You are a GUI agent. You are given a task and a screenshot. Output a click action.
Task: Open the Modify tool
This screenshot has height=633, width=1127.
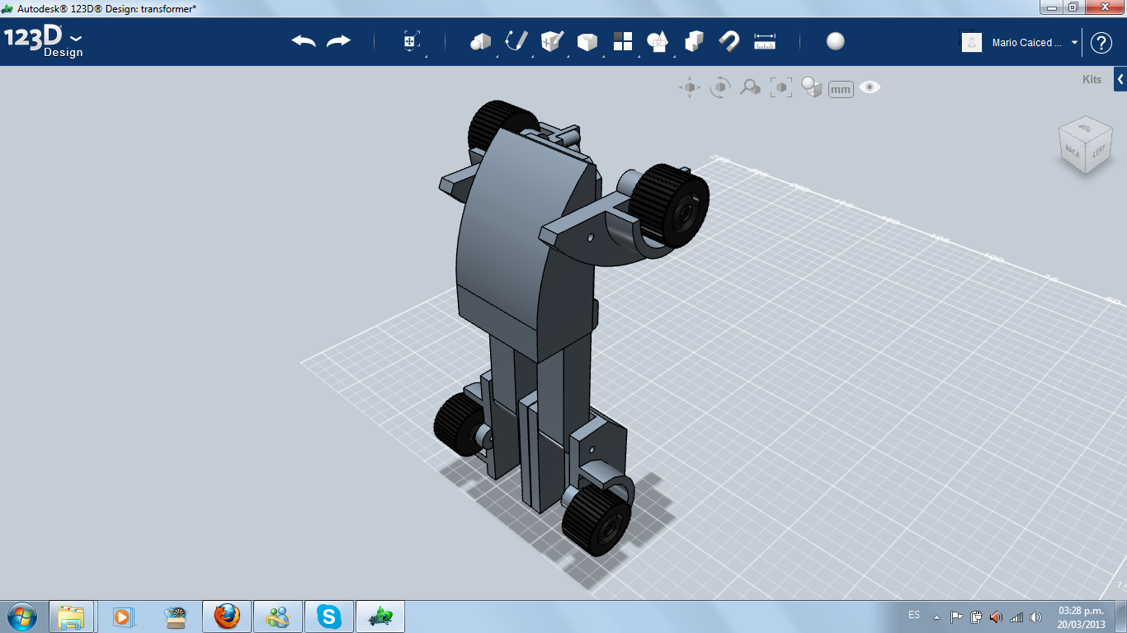tap(587, 42)
